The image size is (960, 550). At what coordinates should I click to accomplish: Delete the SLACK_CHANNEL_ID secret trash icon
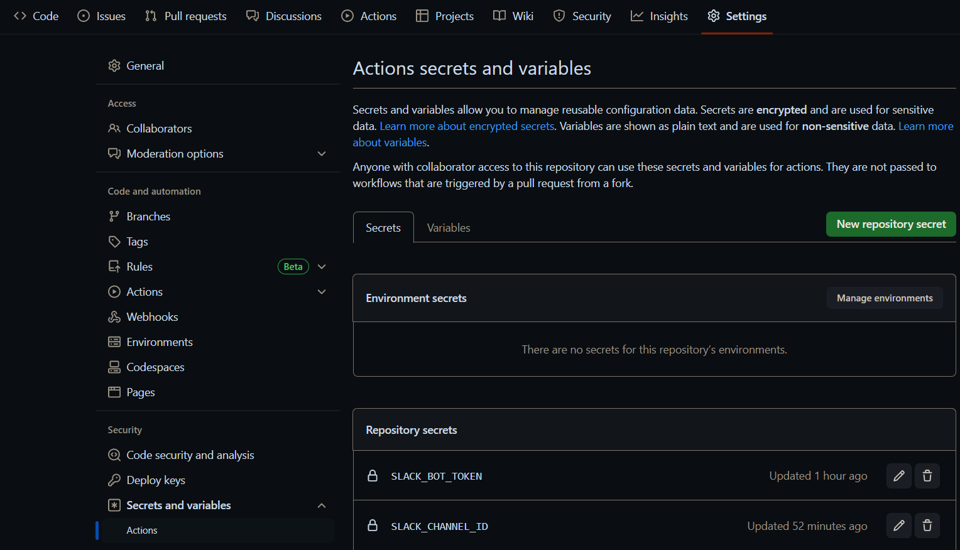coord(927,526)
